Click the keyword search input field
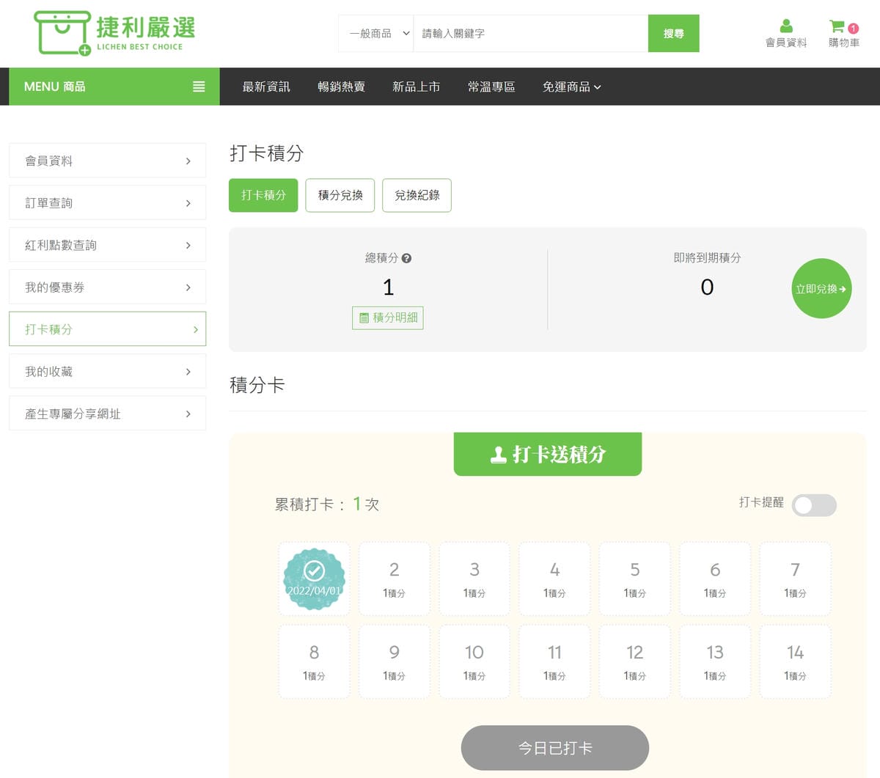 529,32
